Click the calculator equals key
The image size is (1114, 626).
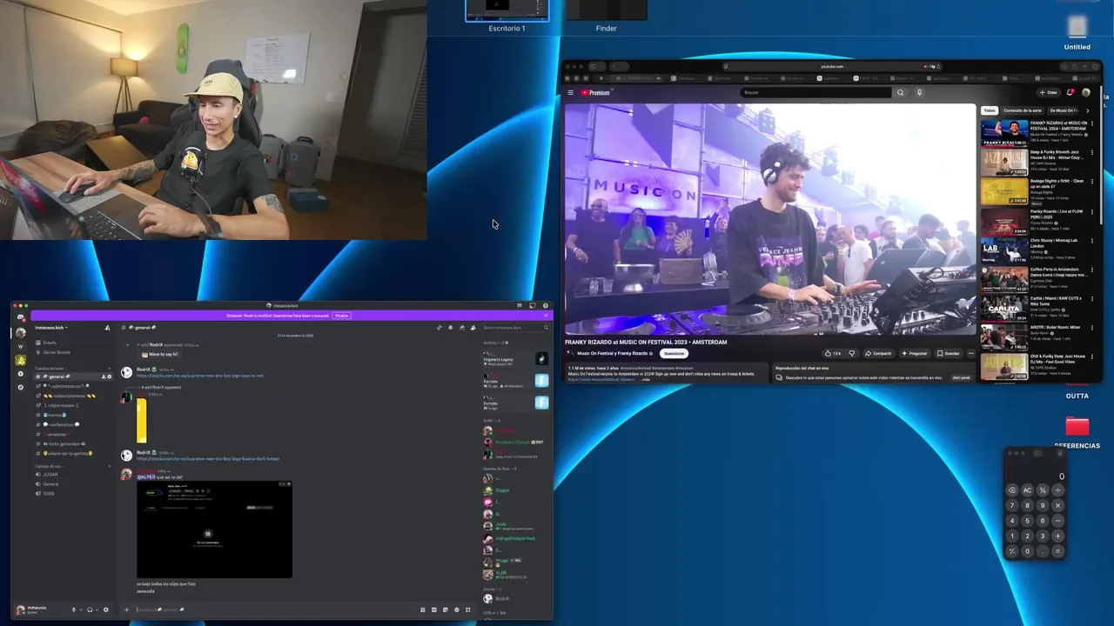point(1058,551)
